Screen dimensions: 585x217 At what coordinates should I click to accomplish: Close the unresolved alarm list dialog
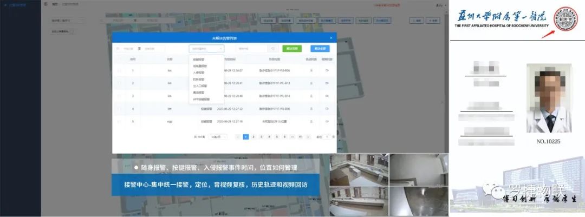331,37
